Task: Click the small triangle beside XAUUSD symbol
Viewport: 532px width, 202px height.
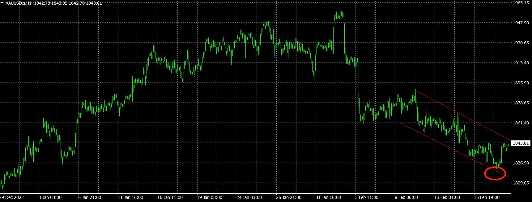Action: click(x=2, y=3)
